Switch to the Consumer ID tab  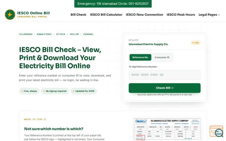[162, 57]
